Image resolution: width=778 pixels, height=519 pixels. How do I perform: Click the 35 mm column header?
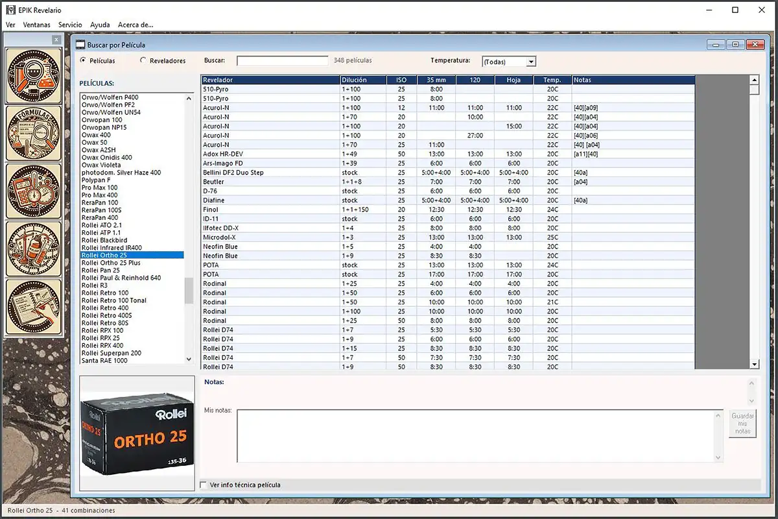pos(436,80)
